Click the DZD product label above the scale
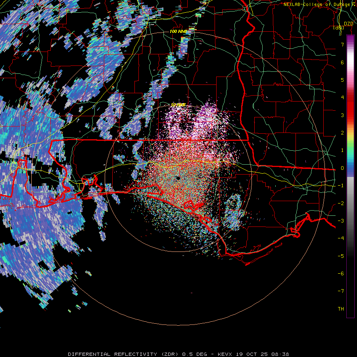The image size is (357, 357). coord(348,24)
